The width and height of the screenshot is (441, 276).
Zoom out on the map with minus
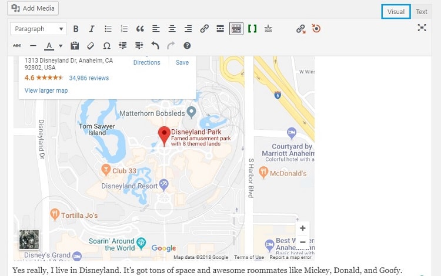pos(303,242)
